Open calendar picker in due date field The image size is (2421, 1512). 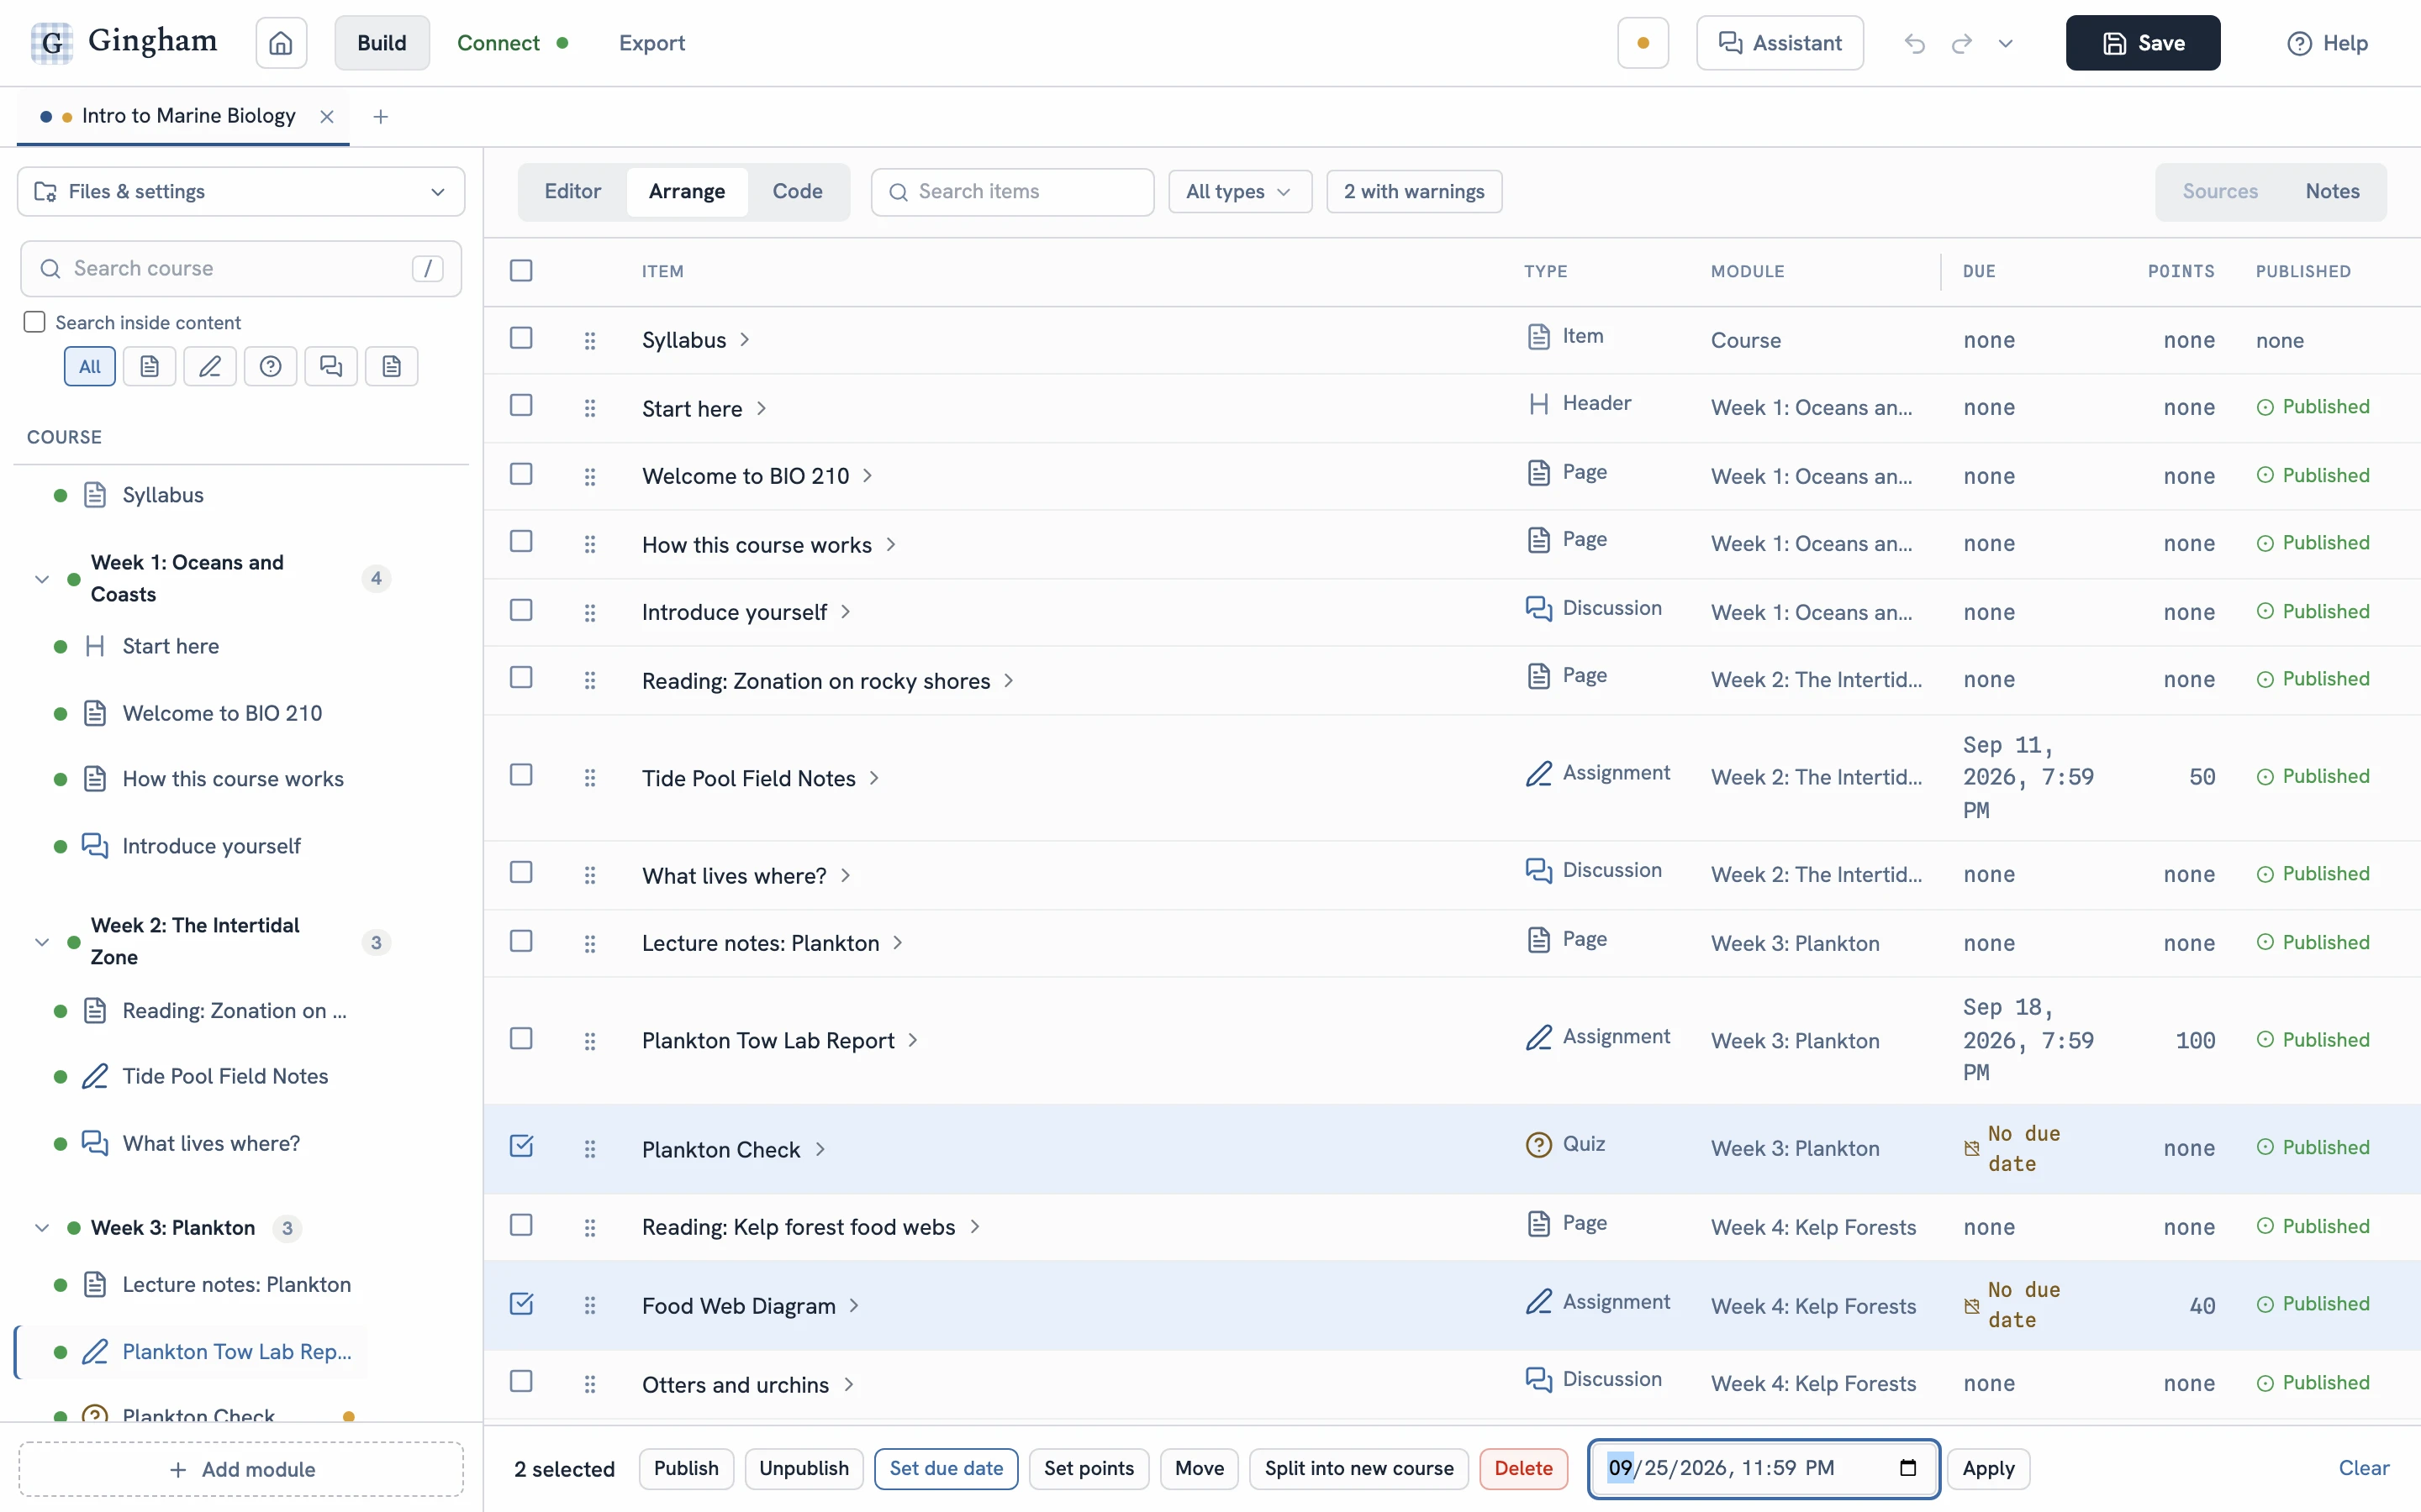[1907, 1468]
